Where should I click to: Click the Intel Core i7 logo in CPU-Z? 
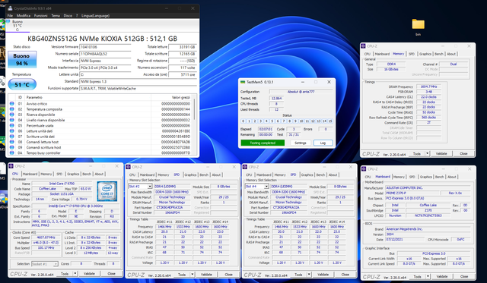[x=107, y=191]
